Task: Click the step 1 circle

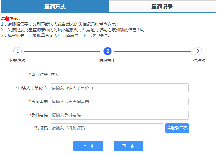Action: point(18,51)
